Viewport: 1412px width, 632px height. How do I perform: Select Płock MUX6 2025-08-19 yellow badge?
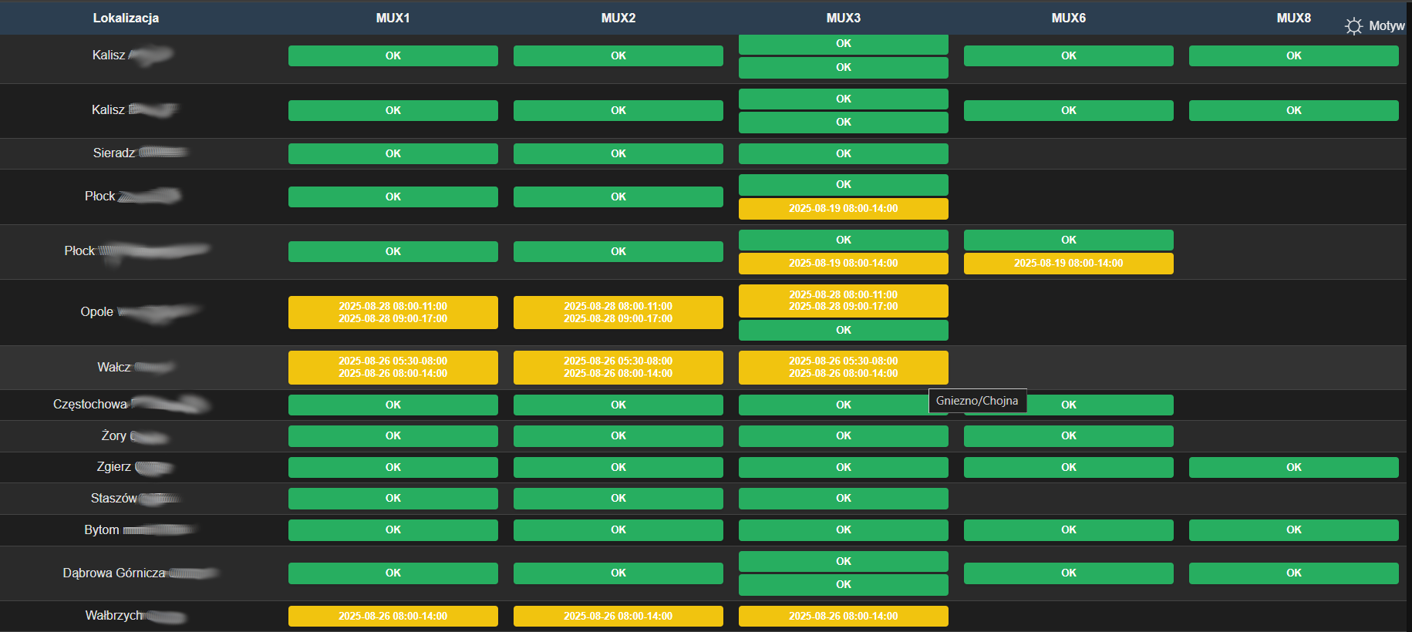click(x=1069, y=264)
